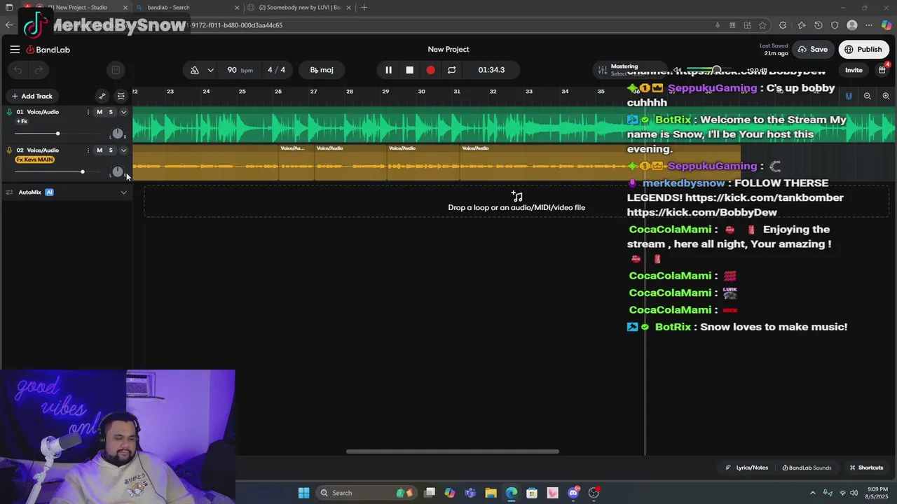Open File Explorer from taskbar

(491, 493)
